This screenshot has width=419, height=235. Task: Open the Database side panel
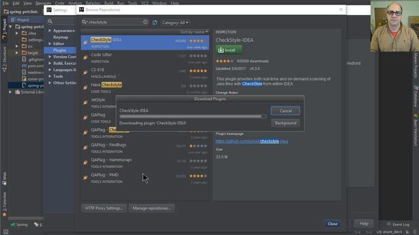point(416,96)
